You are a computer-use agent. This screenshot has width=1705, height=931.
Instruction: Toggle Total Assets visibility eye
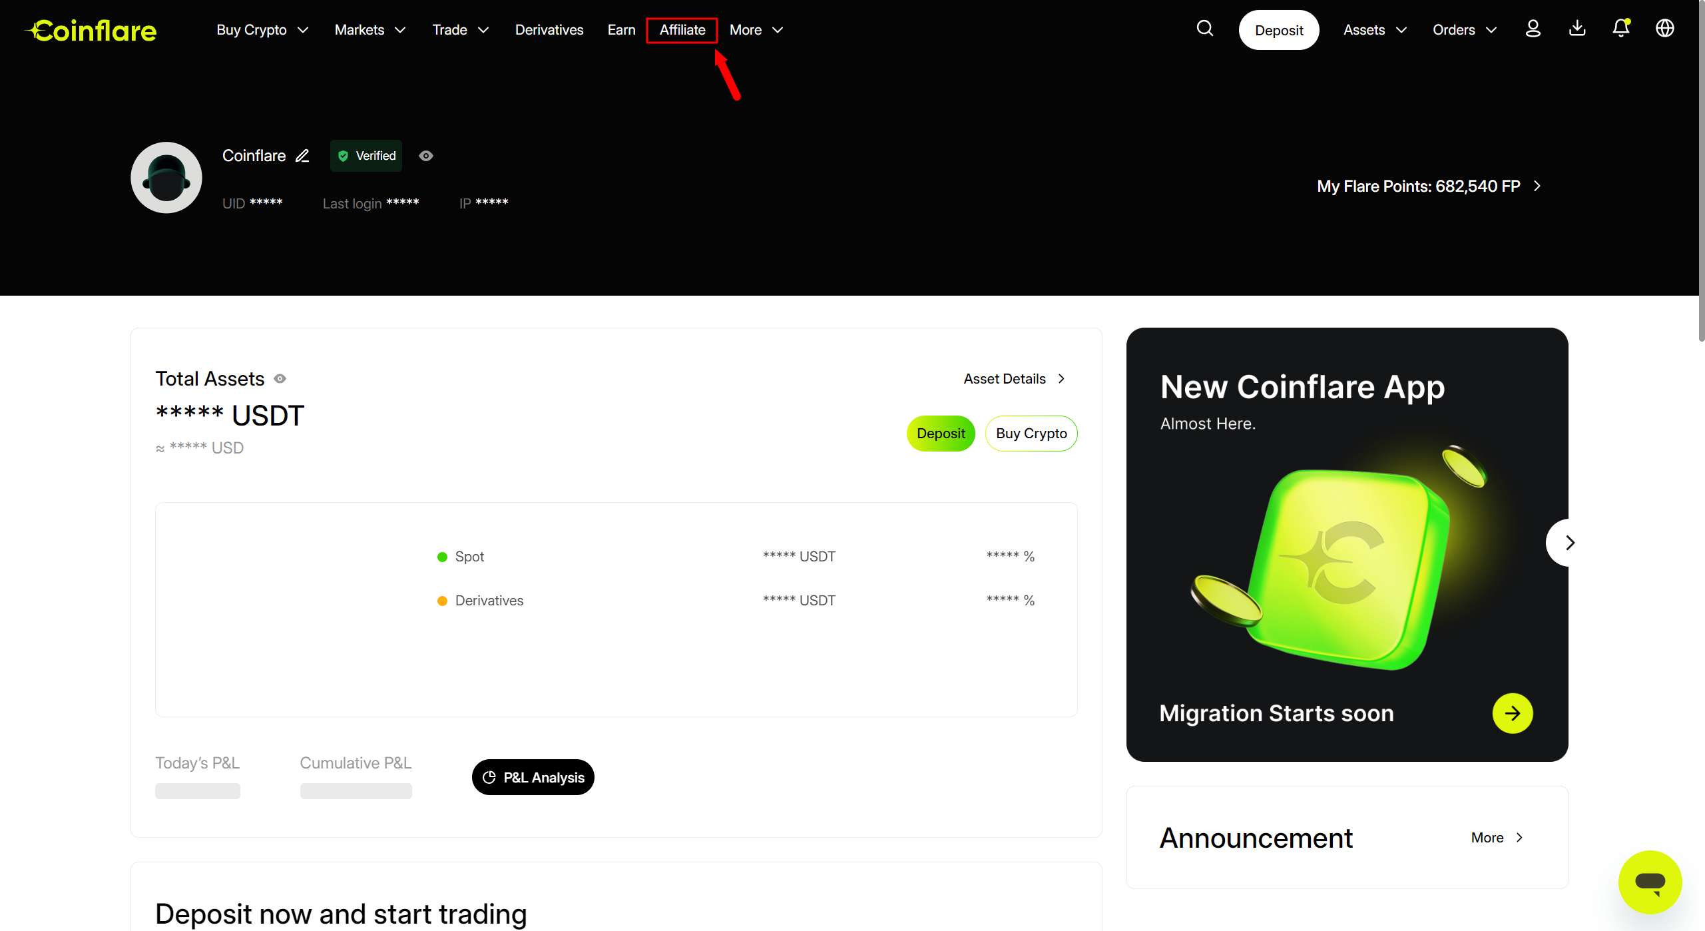(280, 379)
